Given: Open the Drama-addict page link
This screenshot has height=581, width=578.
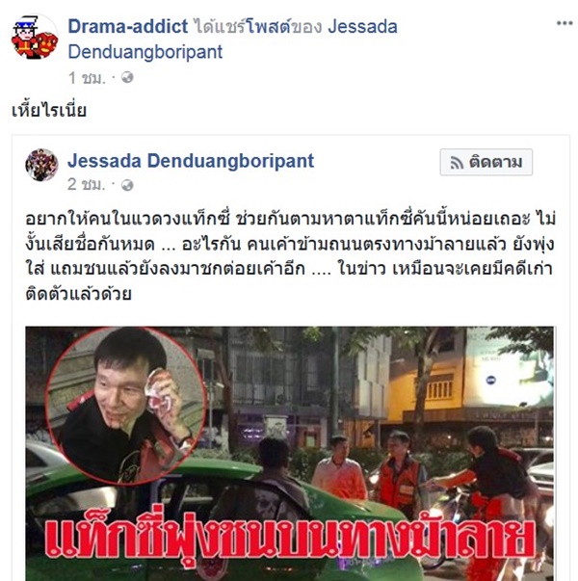Looking at the screenshot, I should coord(128,27).
